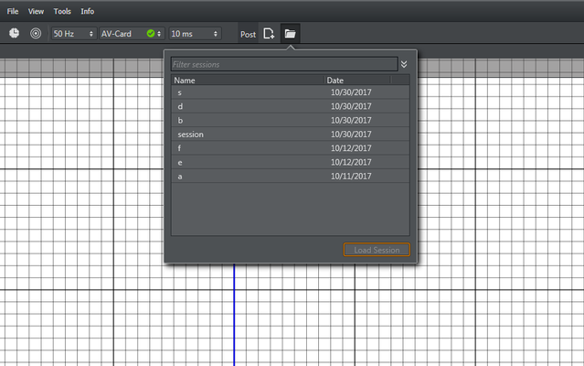The image size is (584, 366).
Task: Click the new session document icon
Action: [x=269, y=34]
